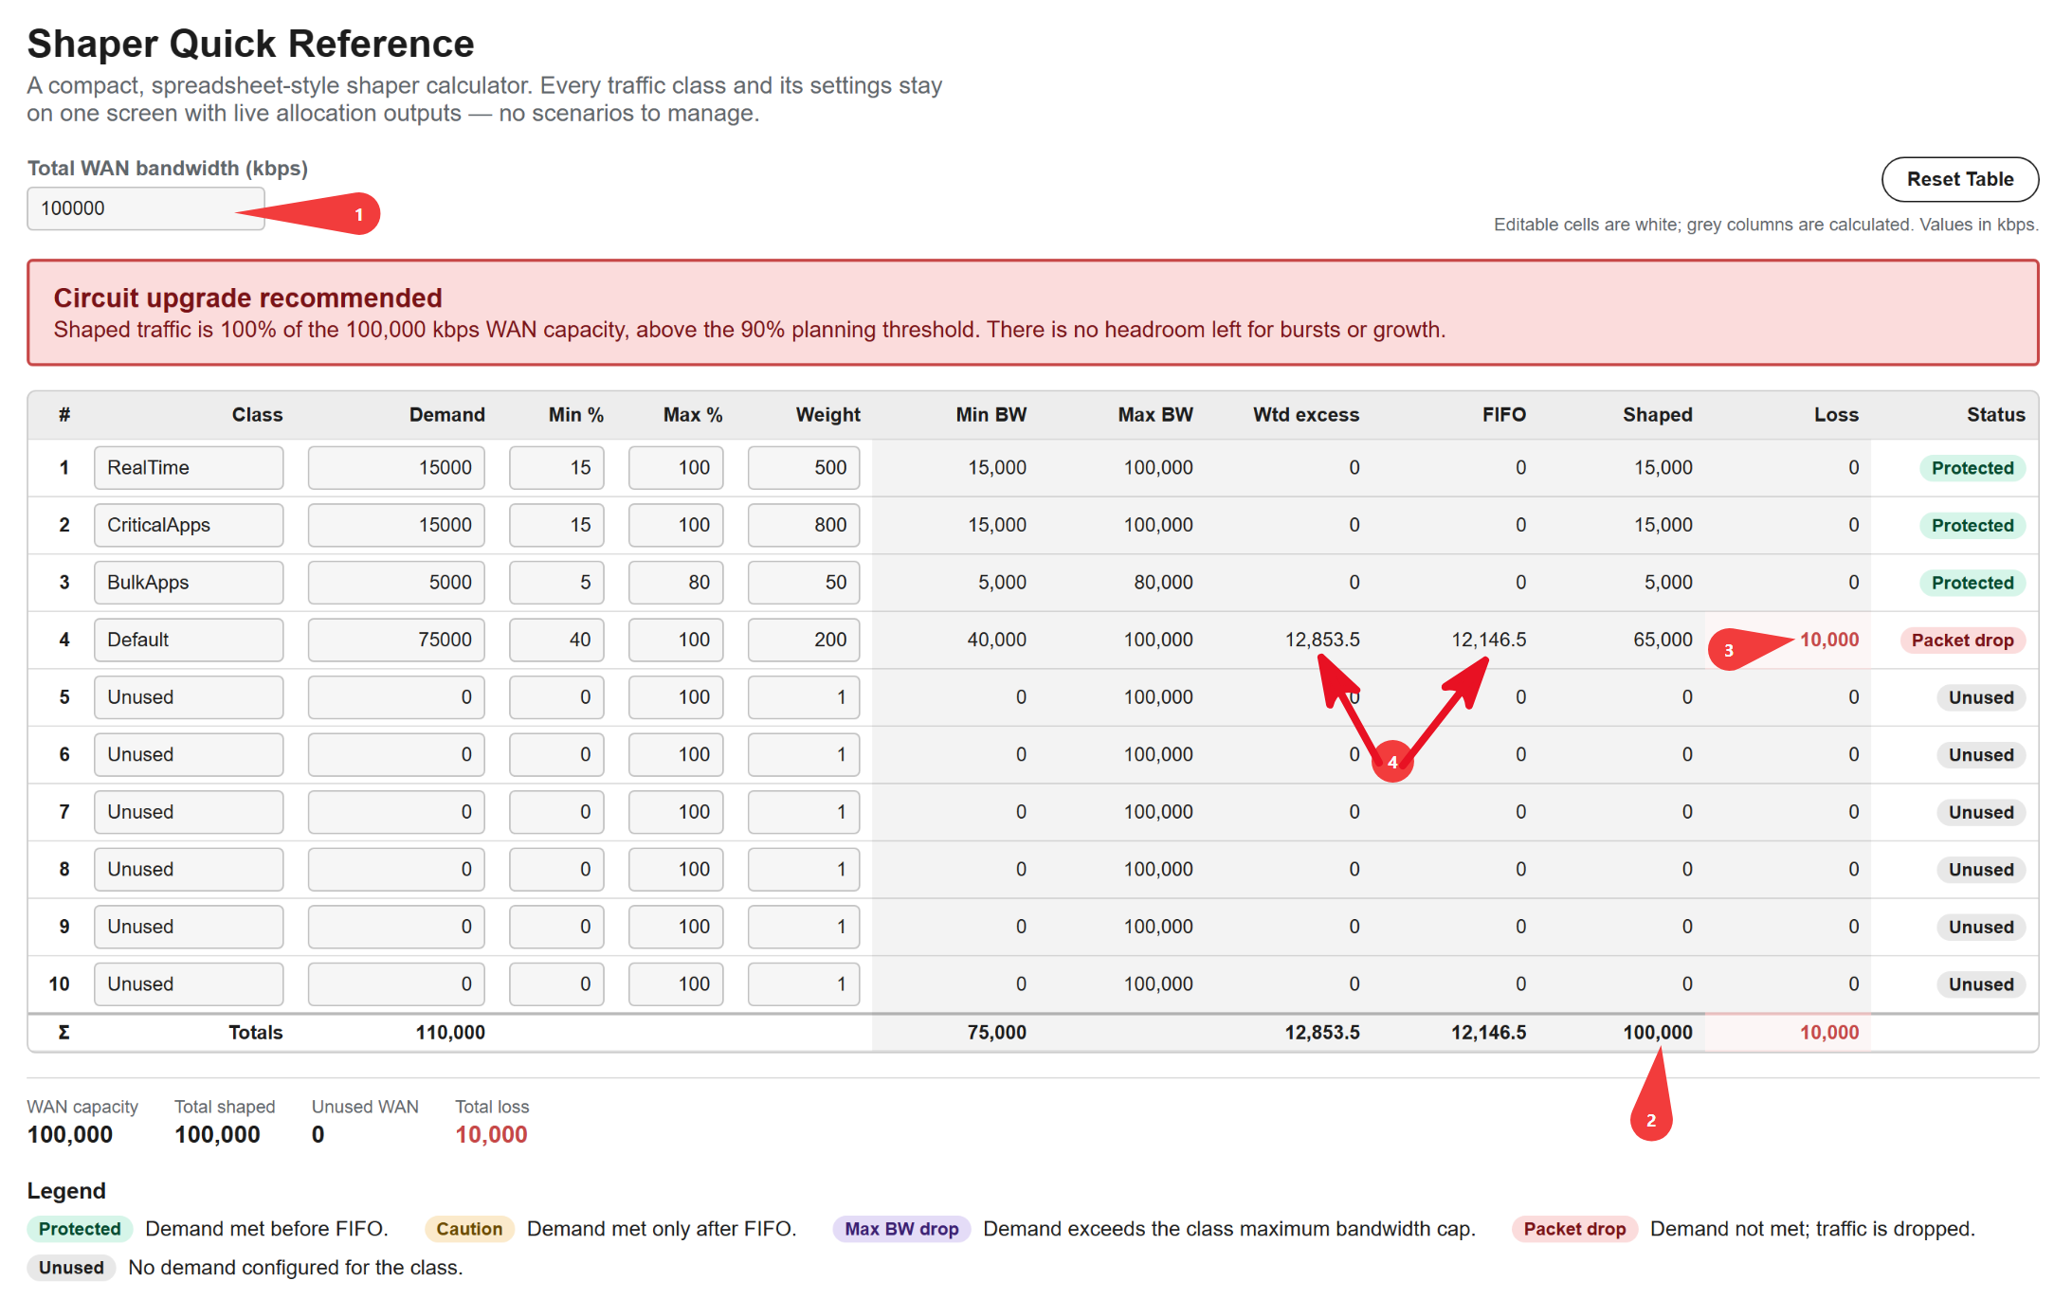Screen dimensions: 2072x1299
Task: Edit the CriticalApps Min % field
Action: click(556, 525)
